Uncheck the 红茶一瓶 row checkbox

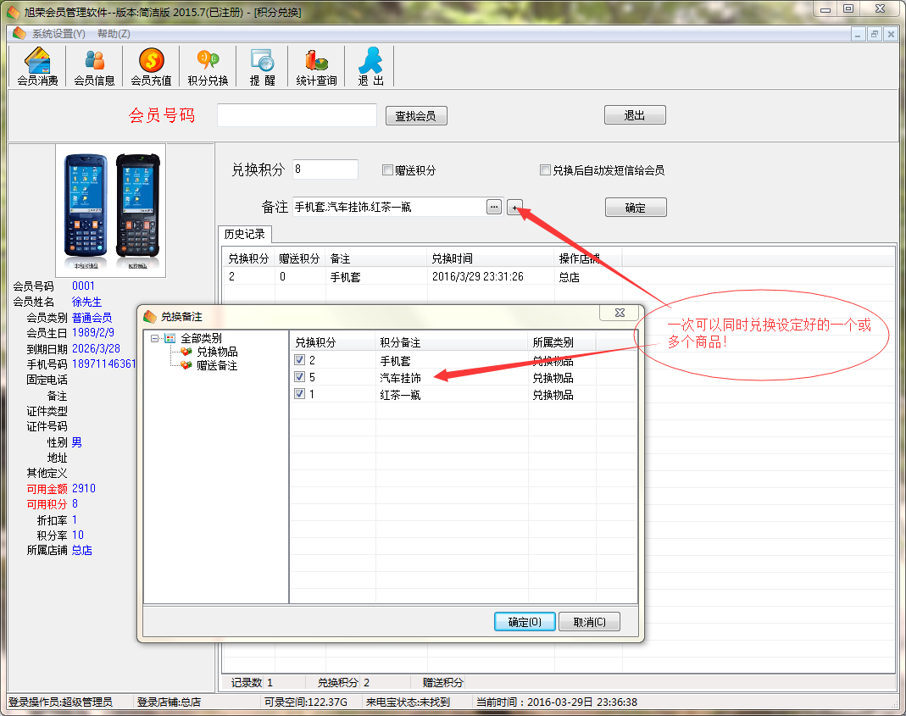(x=299, y=393)
